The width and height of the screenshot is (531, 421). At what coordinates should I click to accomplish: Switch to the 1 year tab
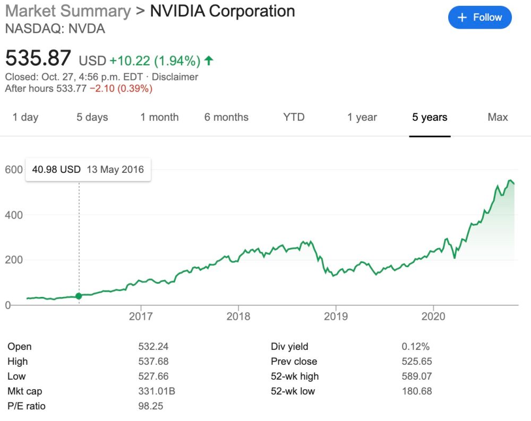click(362, 117)
